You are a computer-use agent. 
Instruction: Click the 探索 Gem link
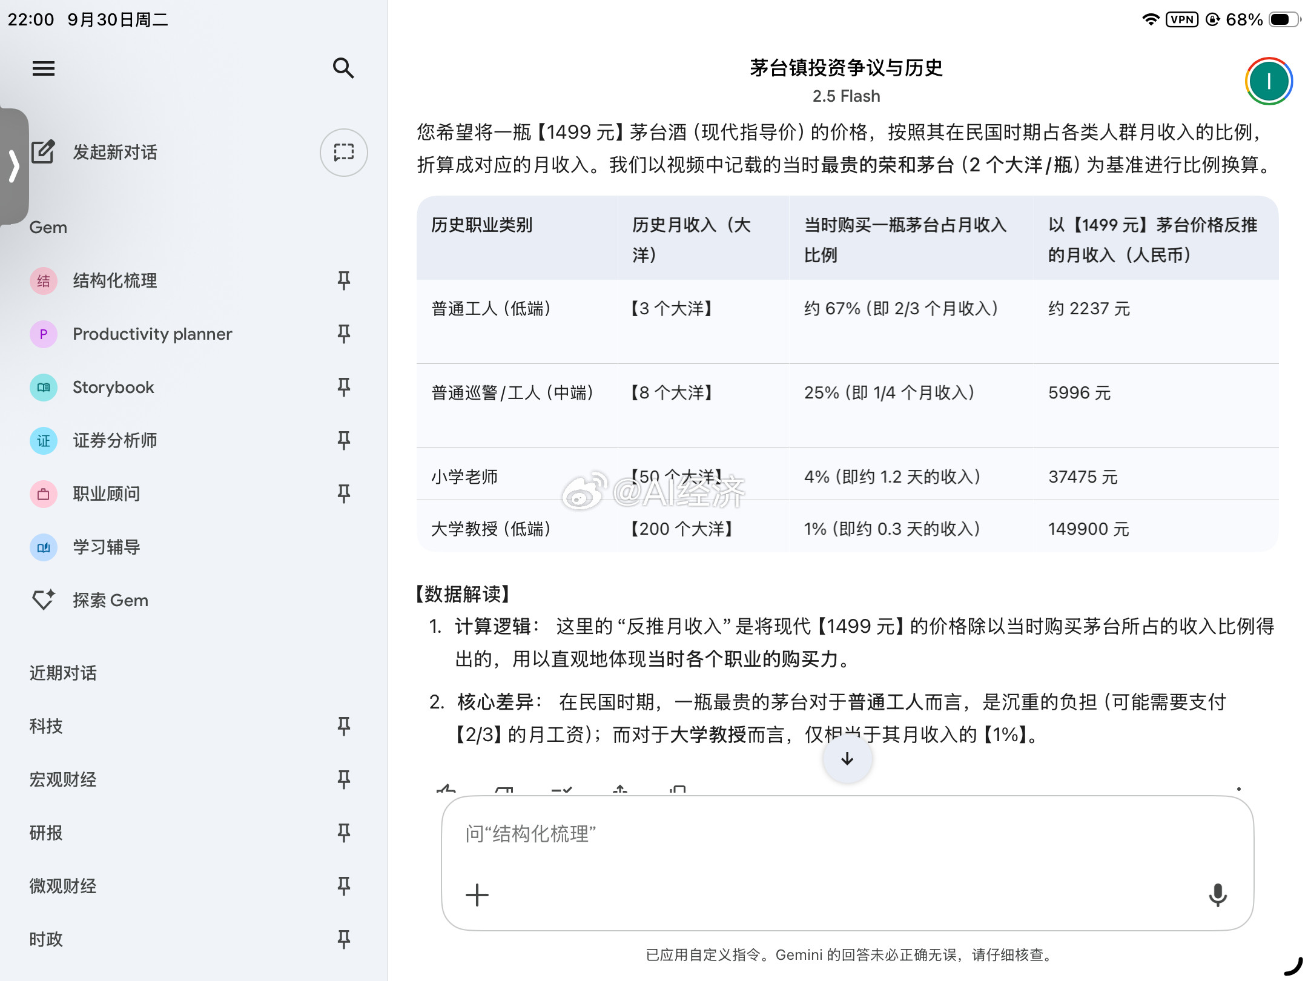coord(110,600)
